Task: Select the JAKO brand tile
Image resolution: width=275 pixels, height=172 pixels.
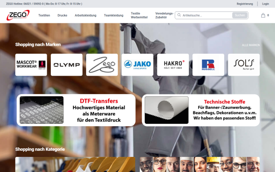Action: click(137, 65)
